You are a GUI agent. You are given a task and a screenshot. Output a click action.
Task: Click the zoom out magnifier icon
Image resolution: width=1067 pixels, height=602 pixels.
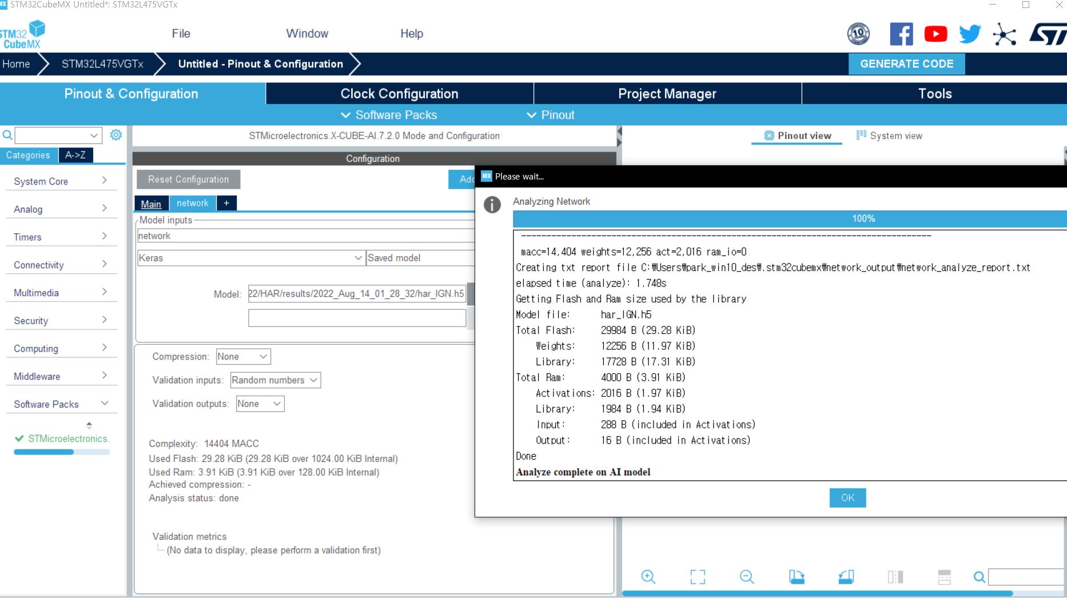(746, 577)
